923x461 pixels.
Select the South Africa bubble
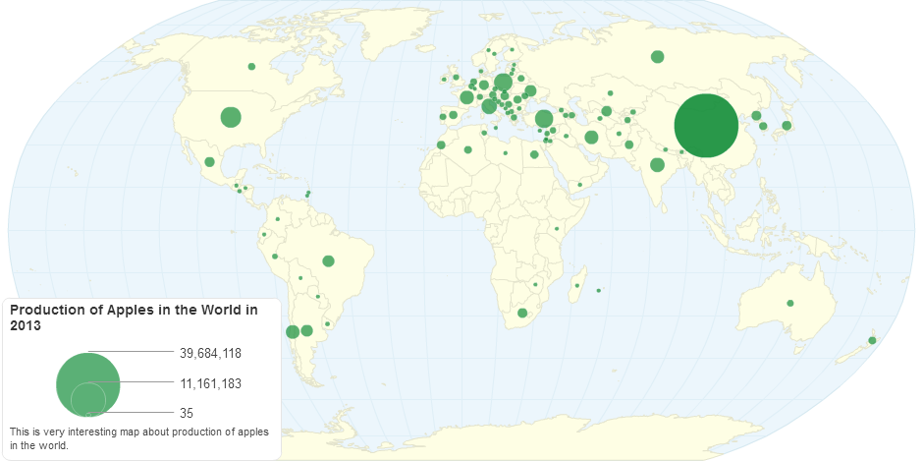[522, 314]
